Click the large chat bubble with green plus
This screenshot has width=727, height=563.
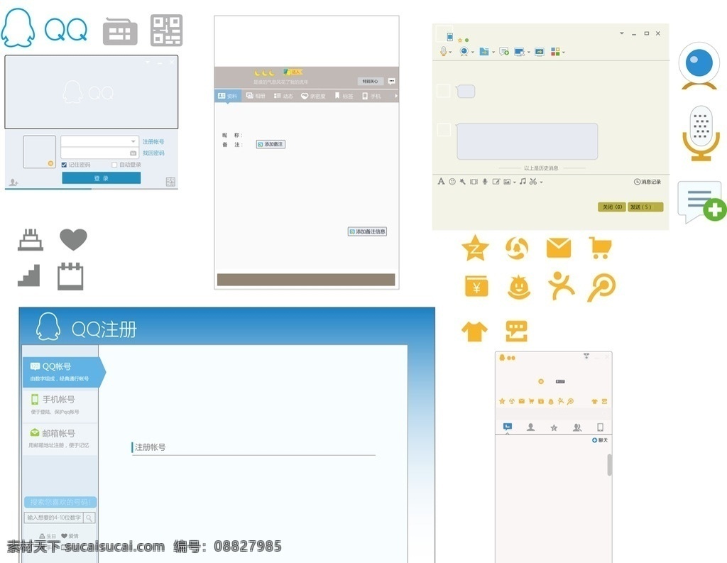pyautogui.click(x=702, y=202)
